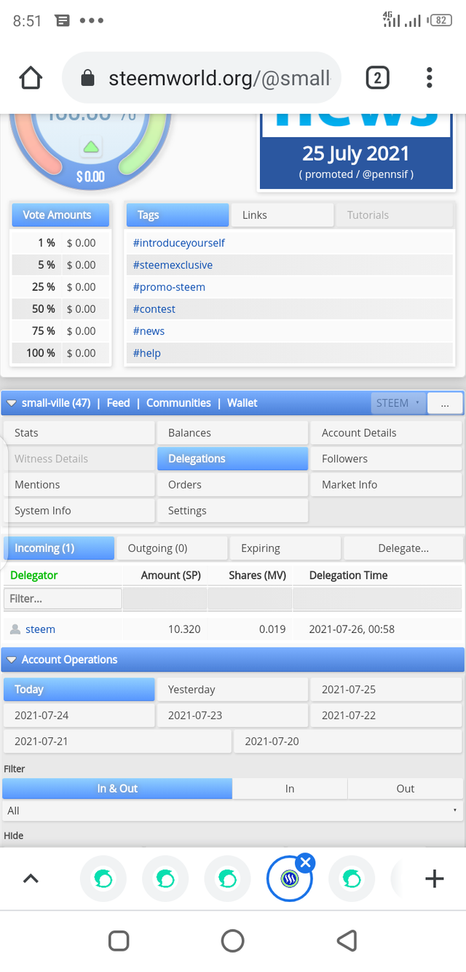Switch to the first Steemit tab icon
The image size is (466, 972).
click(x=103, y=879)
